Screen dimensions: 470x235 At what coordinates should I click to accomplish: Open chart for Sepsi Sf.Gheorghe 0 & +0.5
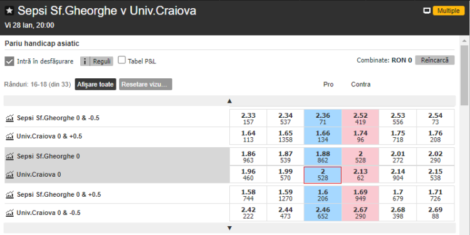[10, 194]
